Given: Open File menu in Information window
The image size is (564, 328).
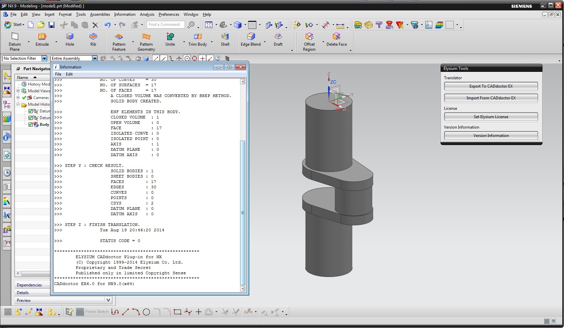Looking at the screenshot, I should [58, 74].
